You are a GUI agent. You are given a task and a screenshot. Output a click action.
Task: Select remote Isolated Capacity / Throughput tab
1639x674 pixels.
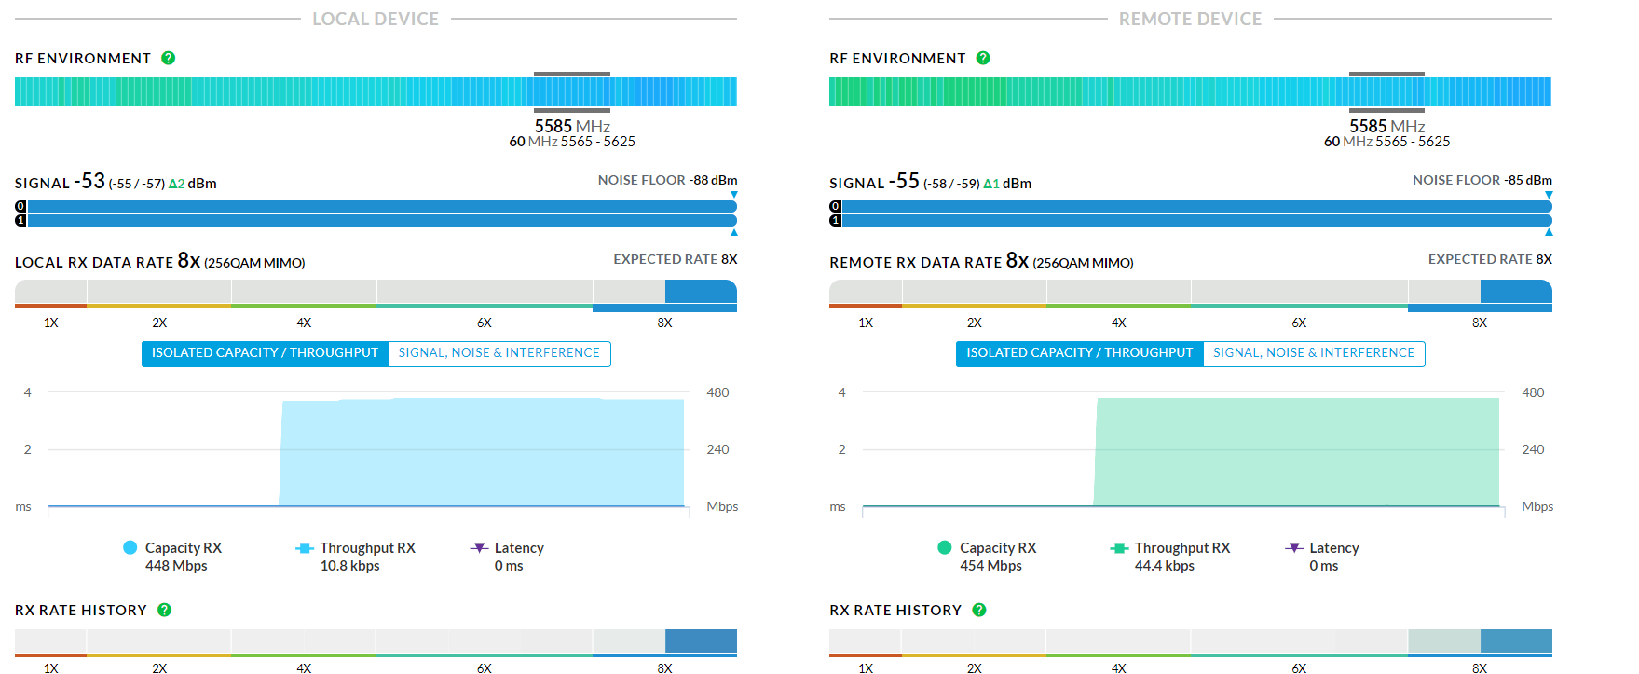point(1080,353)
